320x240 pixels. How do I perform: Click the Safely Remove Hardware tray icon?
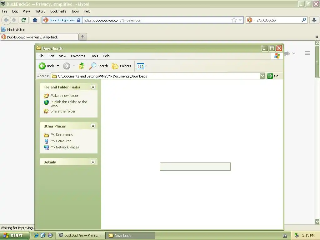[x=297, y=235]
